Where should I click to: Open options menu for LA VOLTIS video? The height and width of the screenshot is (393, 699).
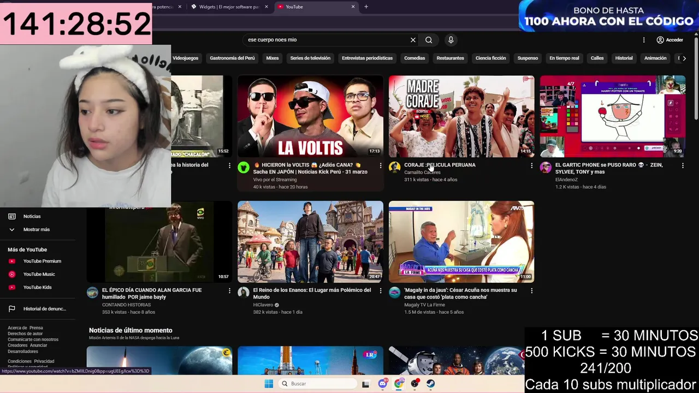pyautogui.click(x=381, y=165)
